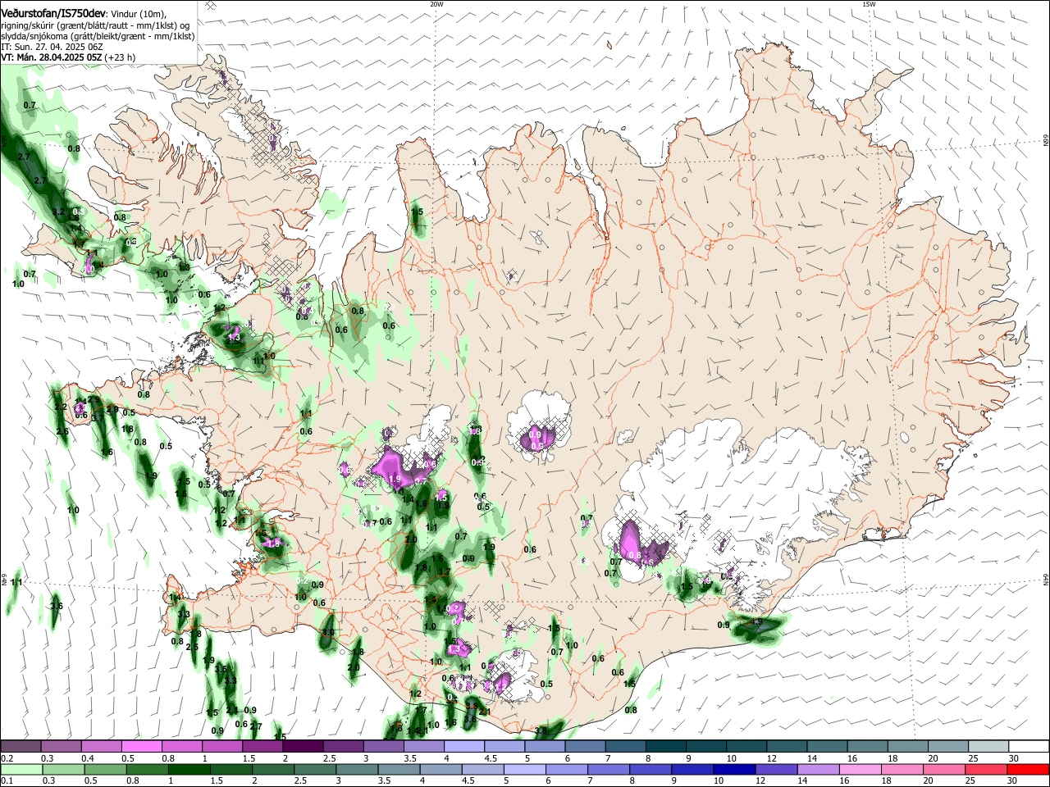This screenshot has width=1050, height=787.
Task: Choose the light pink swatch between 16 and 18
Action: 860,769
